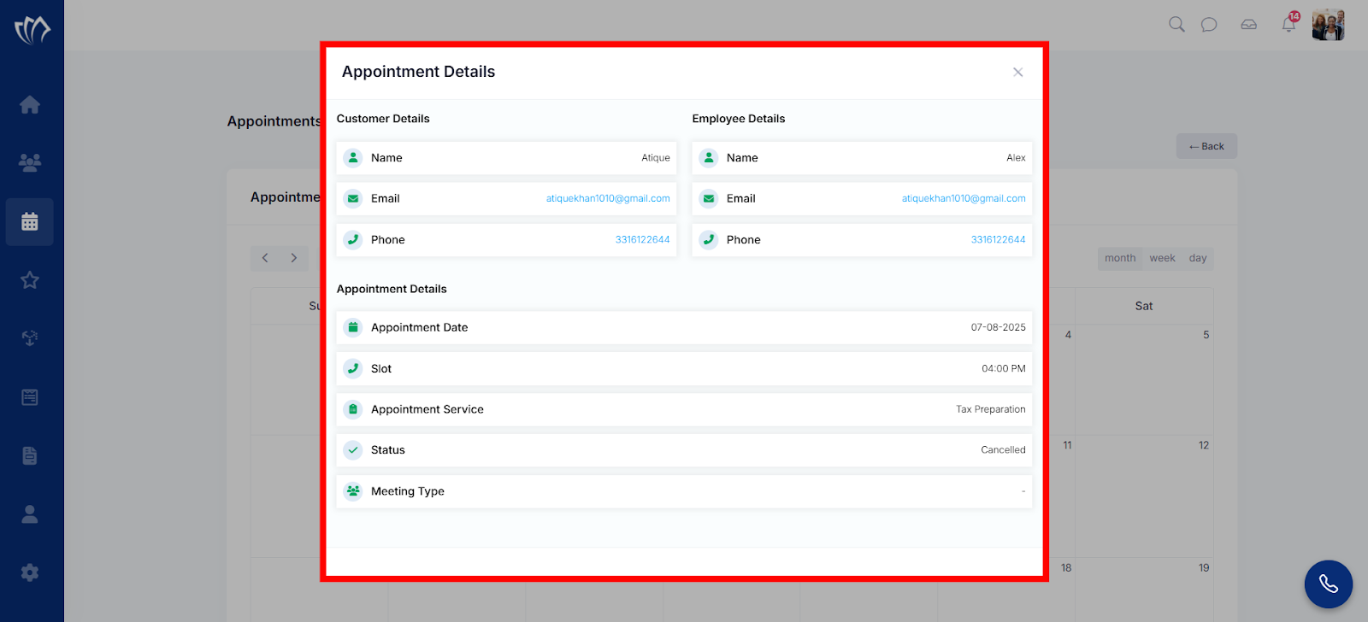Click the person icon in employee Name row
Image resolution: width=1368 pixels, height=622 pixels.
(709, 158)
